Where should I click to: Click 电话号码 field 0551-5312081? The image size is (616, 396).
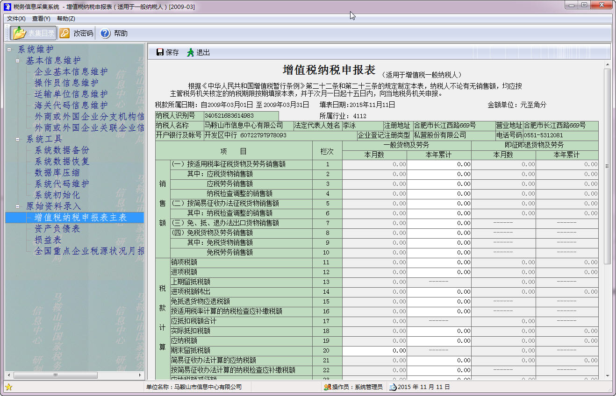pos(560,135)
